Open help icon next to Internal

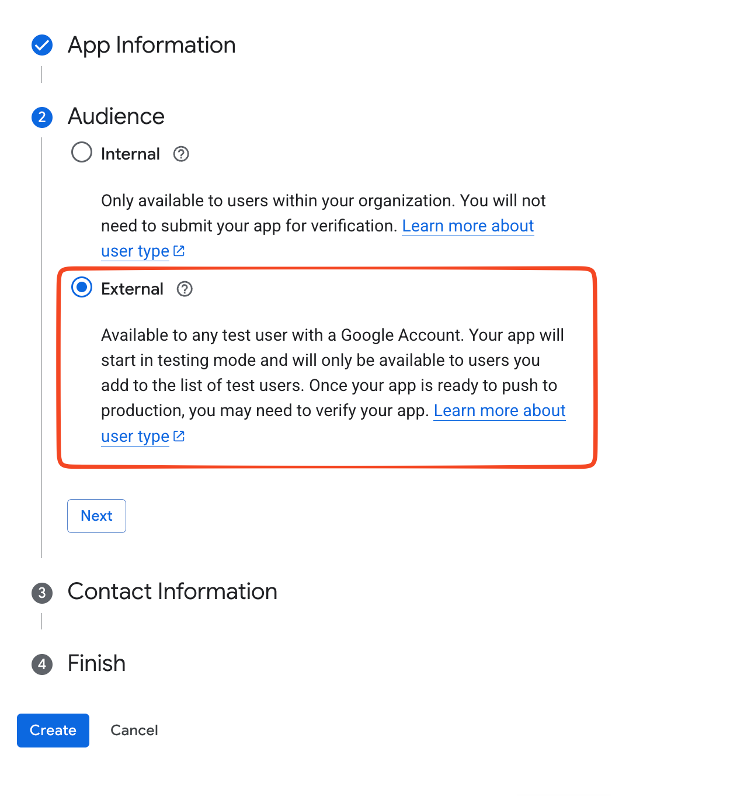[x=181, y=154]
